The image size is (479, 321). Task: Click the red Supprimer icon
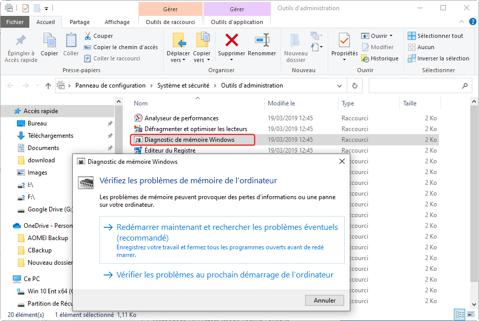[232, 40]
